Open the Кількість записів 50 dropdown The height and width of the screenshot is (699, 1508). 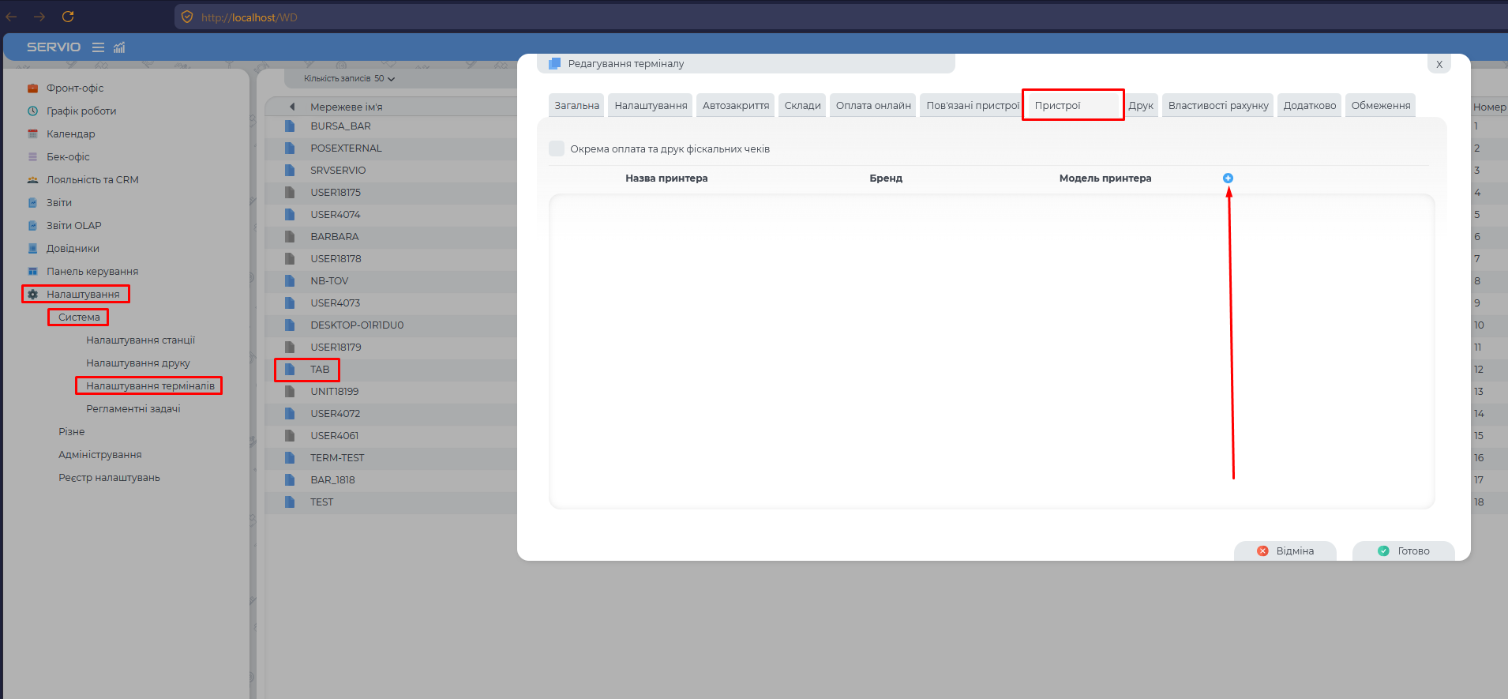pos(349,79)
